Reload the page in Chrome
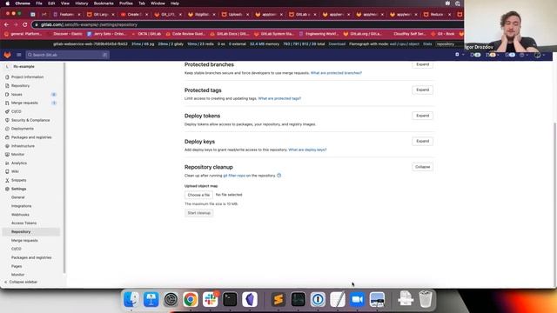This screenshot has width=557, height=313. click(x=25, y=24)
